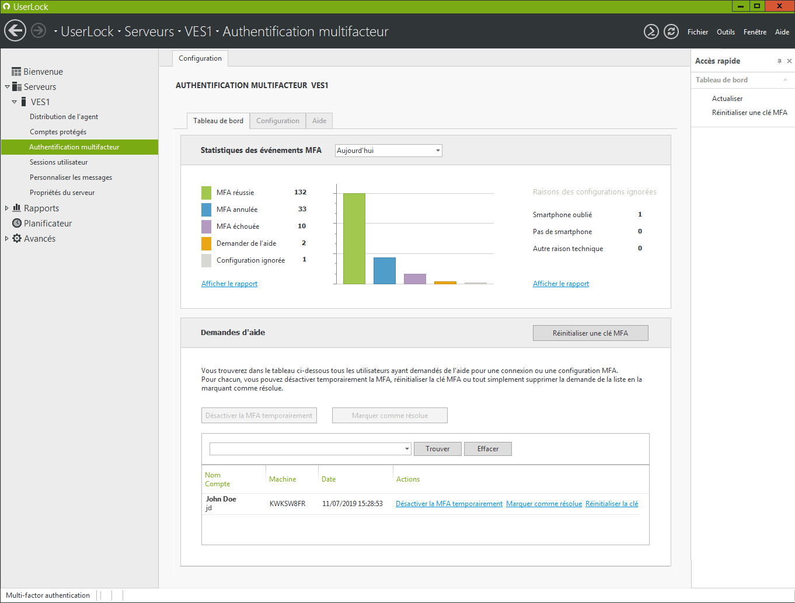Select the top Configuration document tab
Viewport: 795px width, 603px height.
coord(200,58)
